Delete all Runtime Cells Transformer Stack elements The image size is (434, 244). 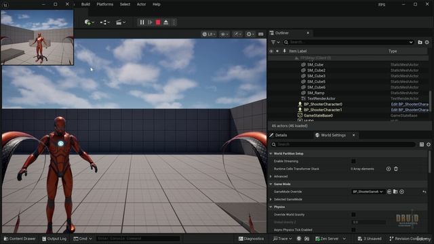click(396, 169)
